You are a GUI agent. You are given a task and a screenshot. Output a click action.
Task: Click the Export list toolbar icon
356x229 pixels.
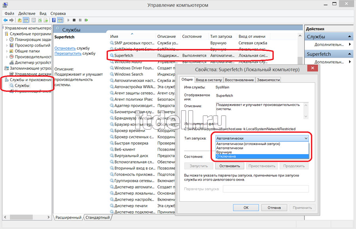[46, 20]
